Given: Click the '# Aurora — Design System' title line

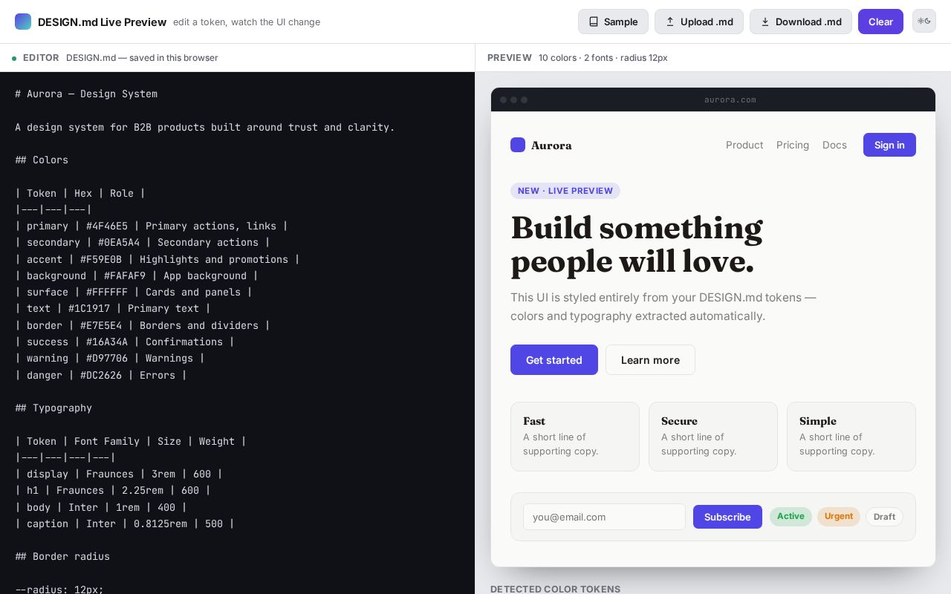Looking at the screenshot, I should click(x=86, y=94).
